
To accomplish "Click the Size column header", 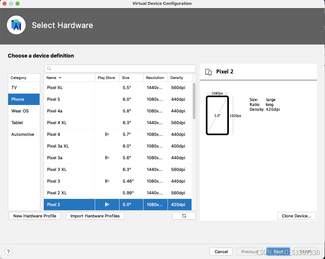I will [x=131, y=78].
